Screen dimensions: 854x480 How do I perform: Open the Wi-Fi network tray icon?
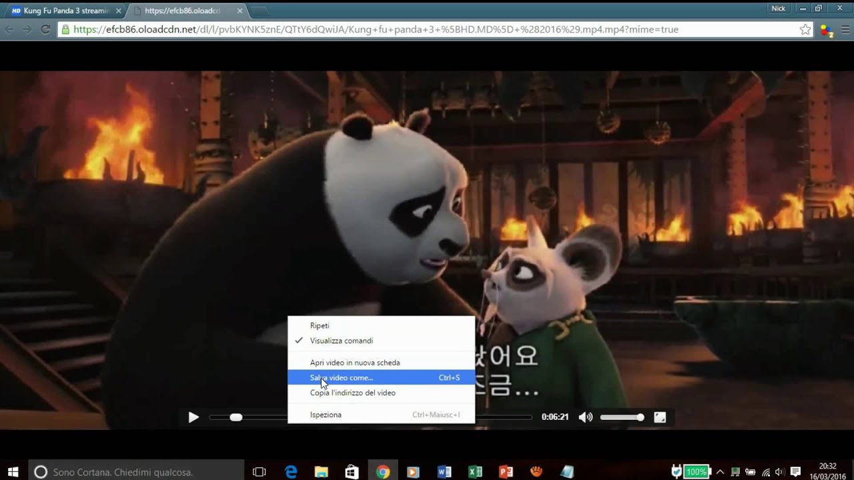click(766, 472)
